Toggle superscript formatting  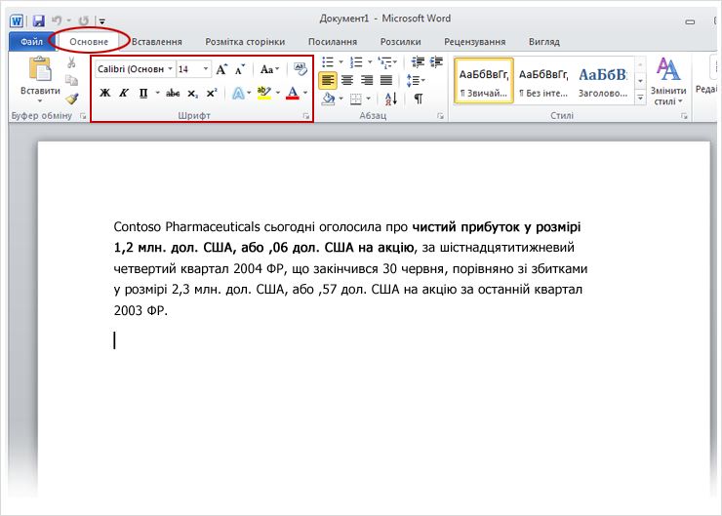click(x=212, y=93)
